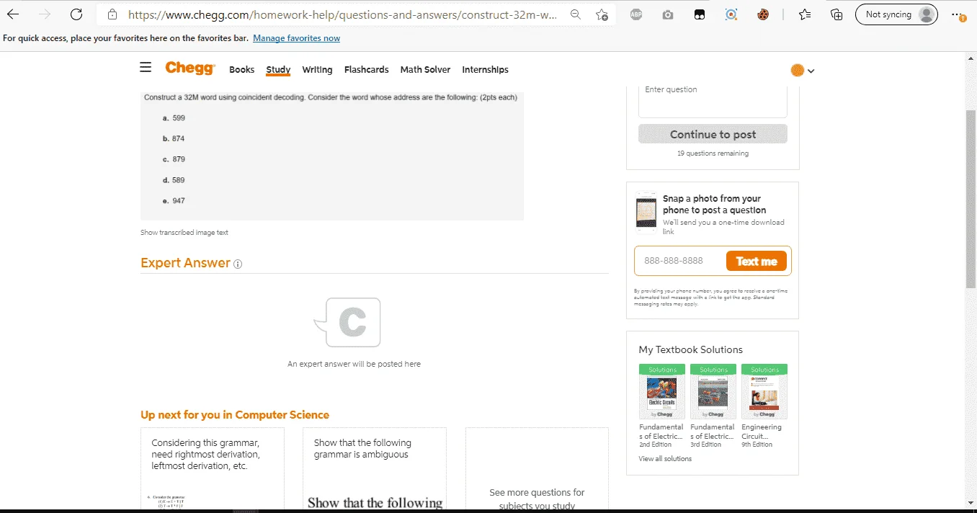Click the Enter question text field
Image resolution: width=977 pixels, height=513 pixels.
[713, 100]
